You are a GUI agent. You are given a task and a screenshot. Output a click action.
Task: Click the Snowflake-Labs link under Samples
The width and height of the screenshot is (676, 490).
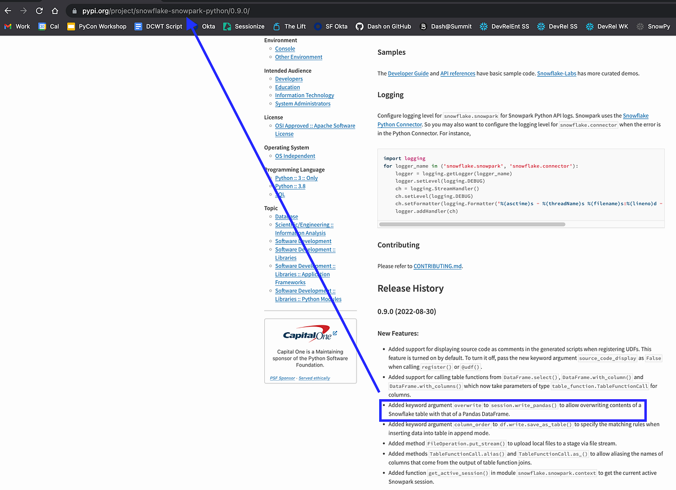[557, 73]
